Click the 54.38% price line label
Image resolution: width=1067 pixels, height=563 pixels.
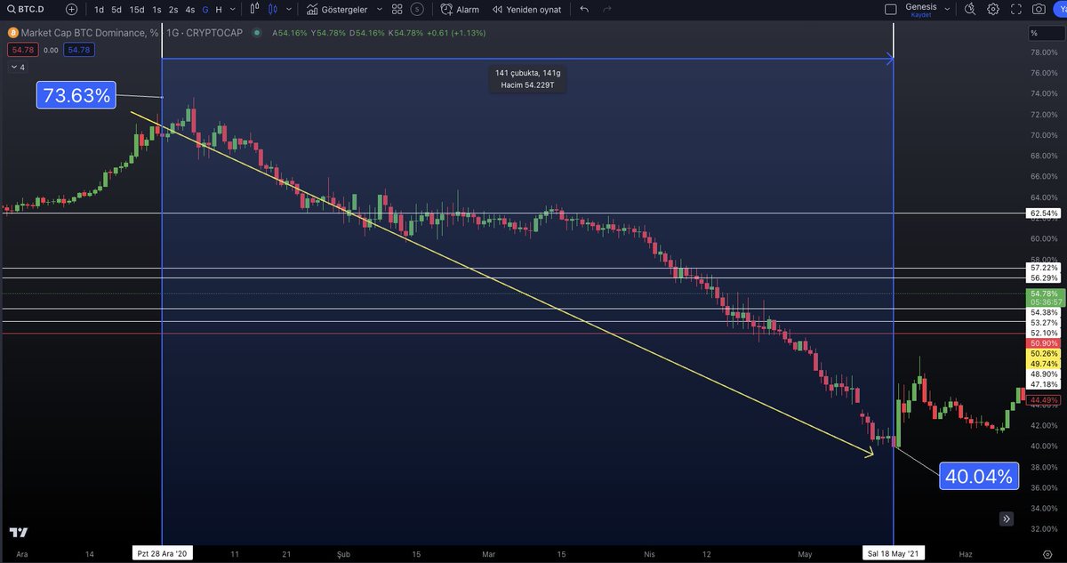1044,312
